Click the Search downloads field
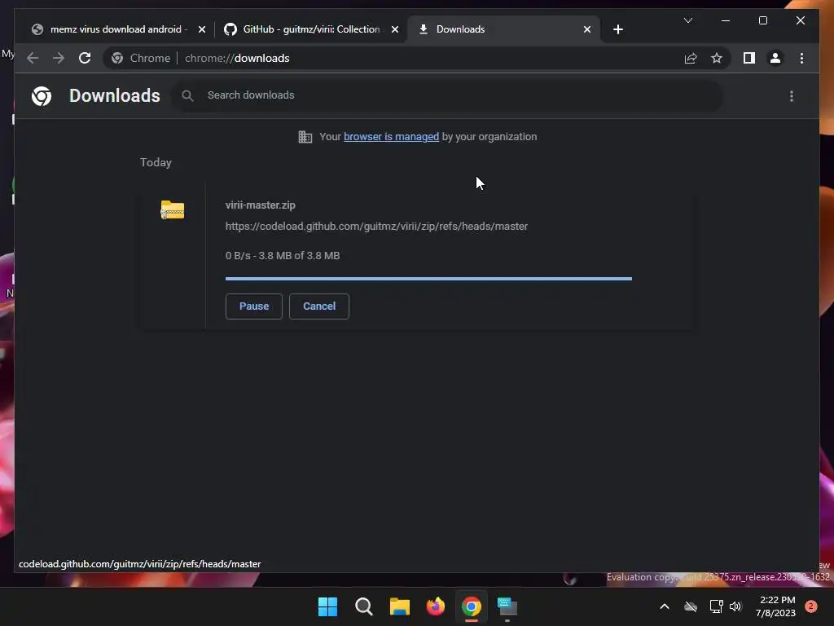Viewport: 834px width, 626px height. click(447, 95)
